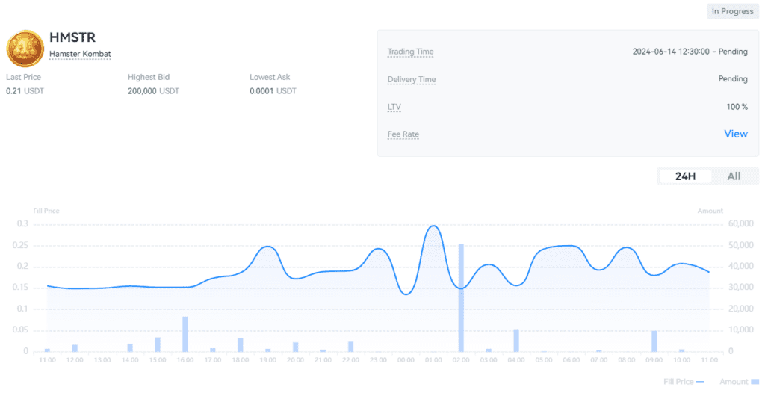Click the Trading Time label
Viewport: 765px width, 396px height.
(410, 52)
